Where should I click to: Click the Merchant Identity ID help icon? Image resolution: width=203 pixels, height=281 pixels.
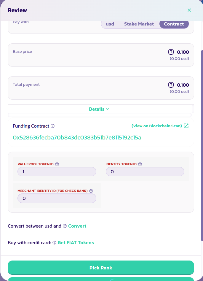(x=91, y=191)
